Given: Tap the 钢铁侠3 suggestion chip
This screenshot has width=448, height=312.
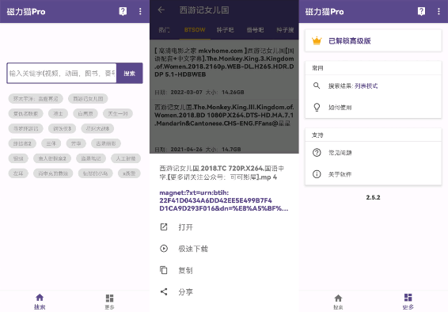Looking at the screenshot, I should click(62, 128).
